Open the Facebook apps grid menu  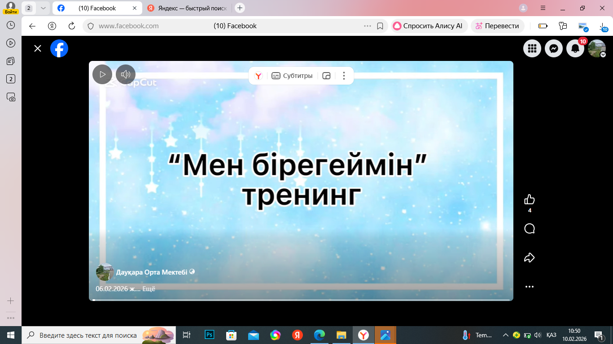click(x=532, y=48)
